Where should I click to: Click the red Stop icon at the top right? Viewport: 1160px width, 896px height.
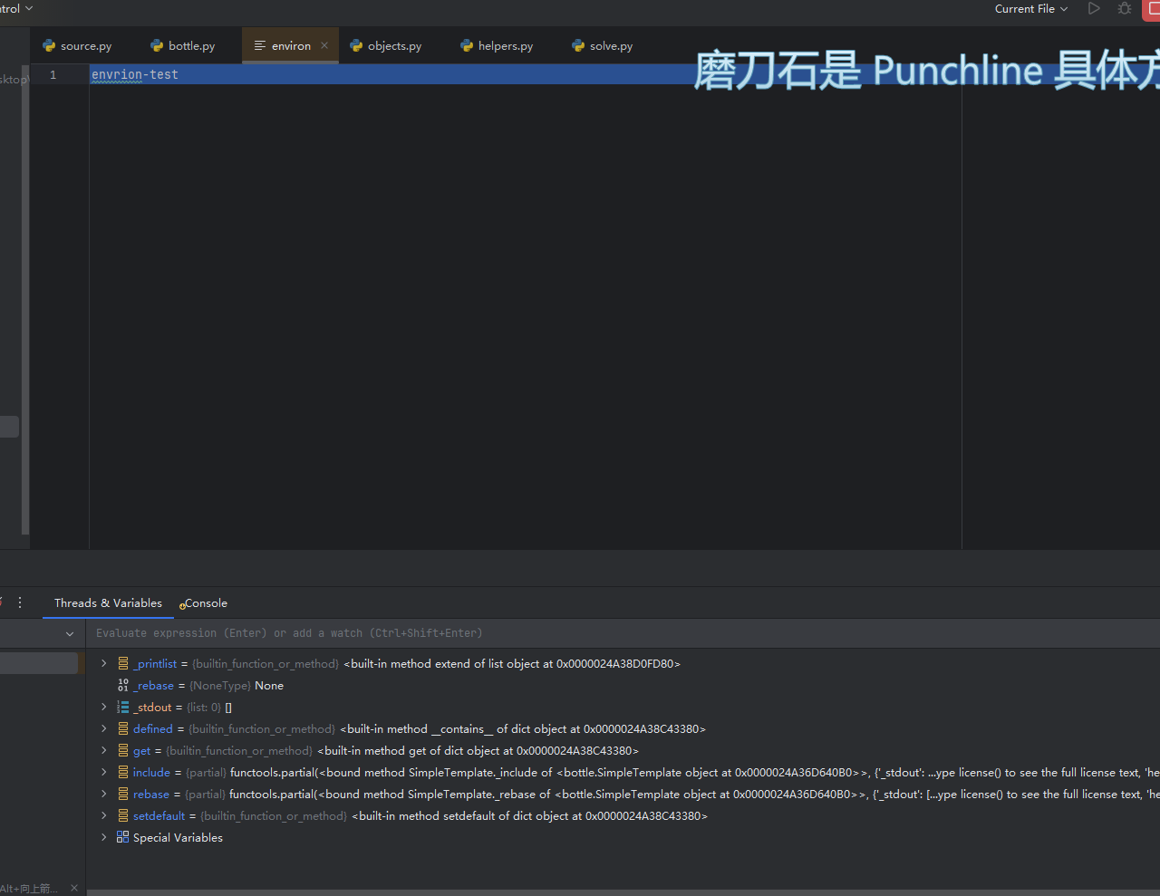pos(1152,9)
